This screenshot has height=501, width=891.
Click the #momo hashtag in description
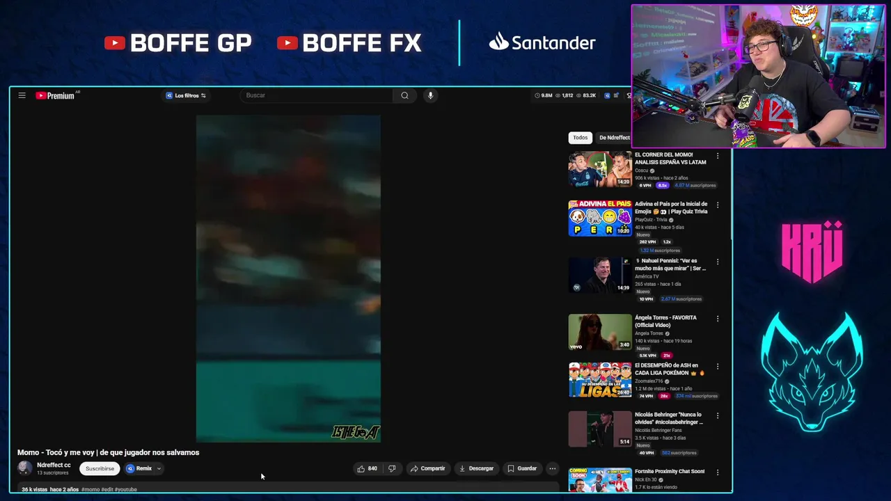pyautogui.click(x=90, y=489)
